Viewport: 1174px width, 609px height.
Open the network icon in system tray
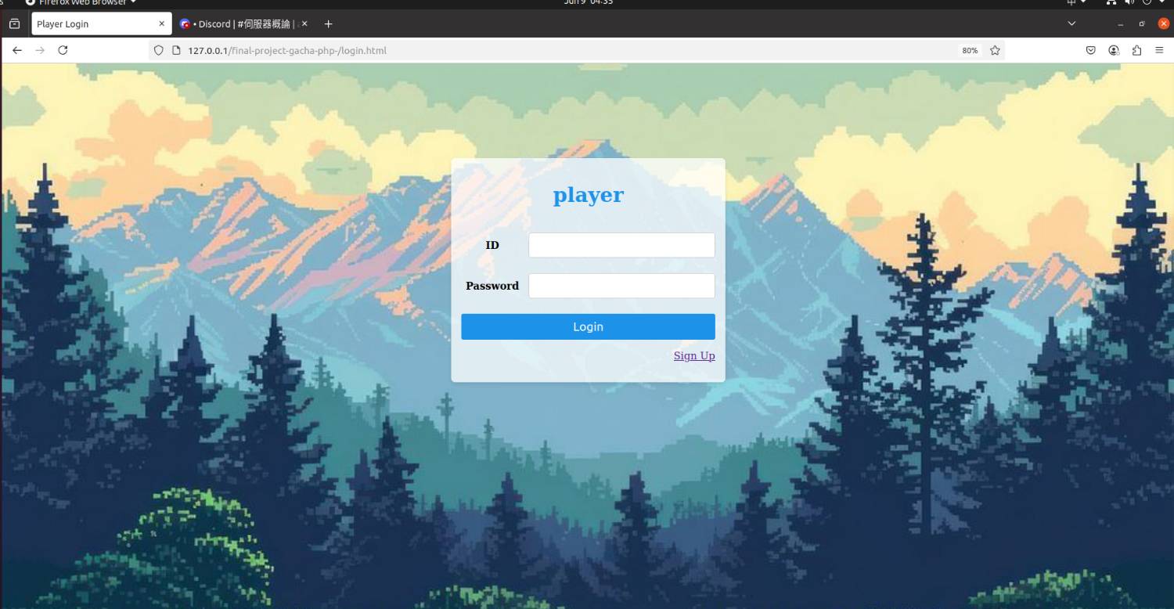pos(1111,2)
